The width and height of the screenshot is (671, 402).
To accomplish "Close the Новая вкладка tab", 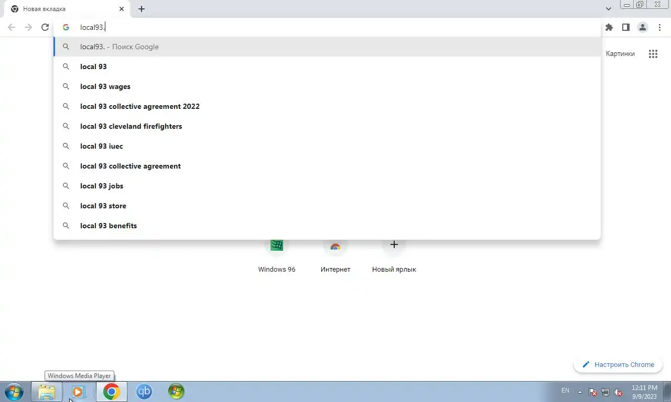I will pyautogui.click(x=122, y=9).
